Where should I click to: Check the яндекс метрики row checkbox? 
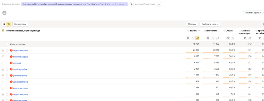click(7, 88)
